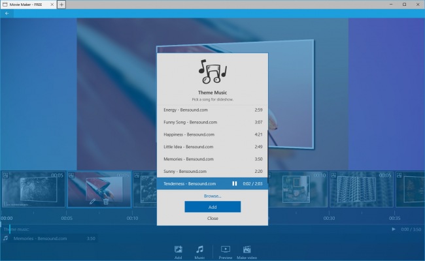This screenshot has width=425, height=261.
Task: Select the 00:10 duration clip thumbnail
Action: pos(298,189)
